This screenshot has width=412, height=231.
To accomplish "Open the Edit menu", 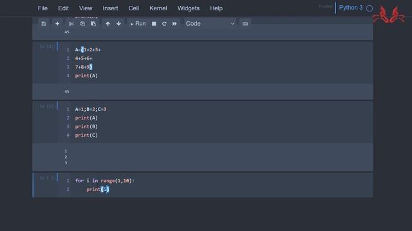I will (x=63, y=8).
